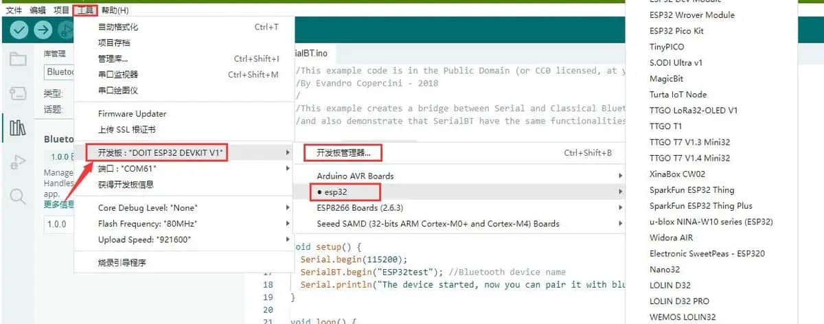Viewport: 824px width, 324px height.
Task: Open the Library Manager sidebar icon
Action: click(x=18, y=128)
